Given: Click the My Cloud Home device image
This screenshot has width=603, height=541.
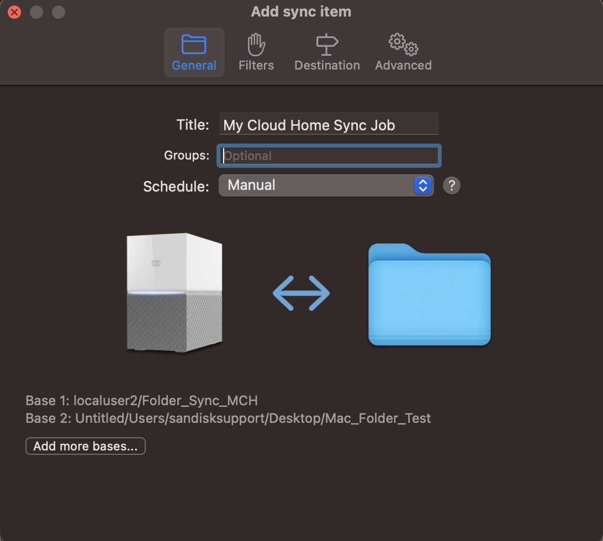Looking at the screenshot, I should coord(174,293).
